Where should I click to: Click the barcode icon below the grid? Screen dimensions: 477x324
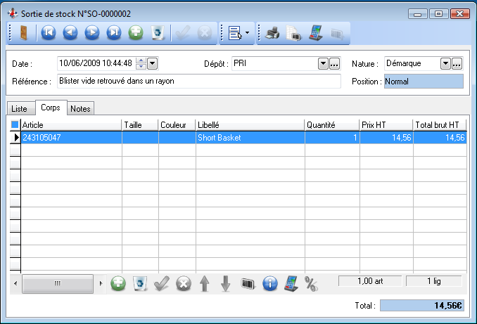point(247,283)
